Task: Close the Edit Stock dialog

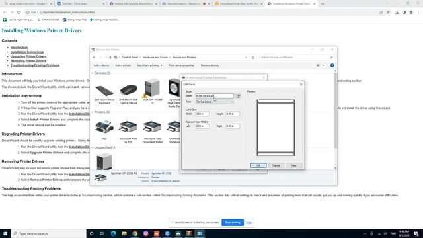Action: tap(301, 84)
